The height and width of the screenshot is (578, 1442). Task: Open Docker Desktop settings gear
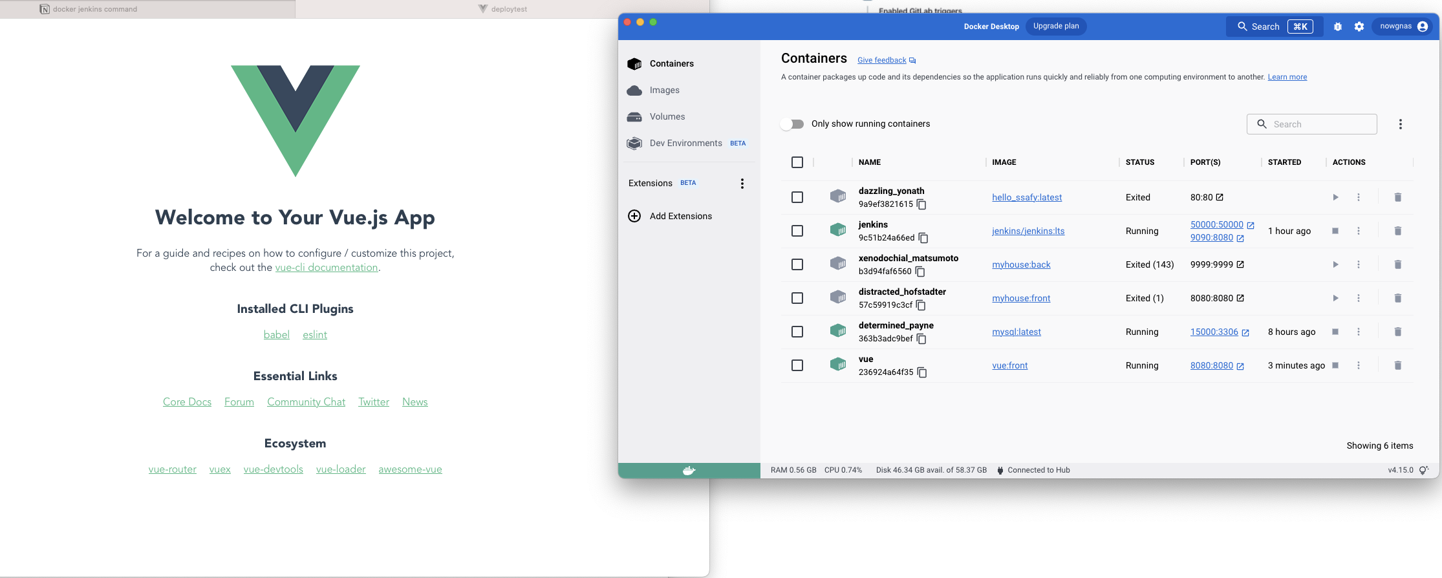pos(1359,27)
